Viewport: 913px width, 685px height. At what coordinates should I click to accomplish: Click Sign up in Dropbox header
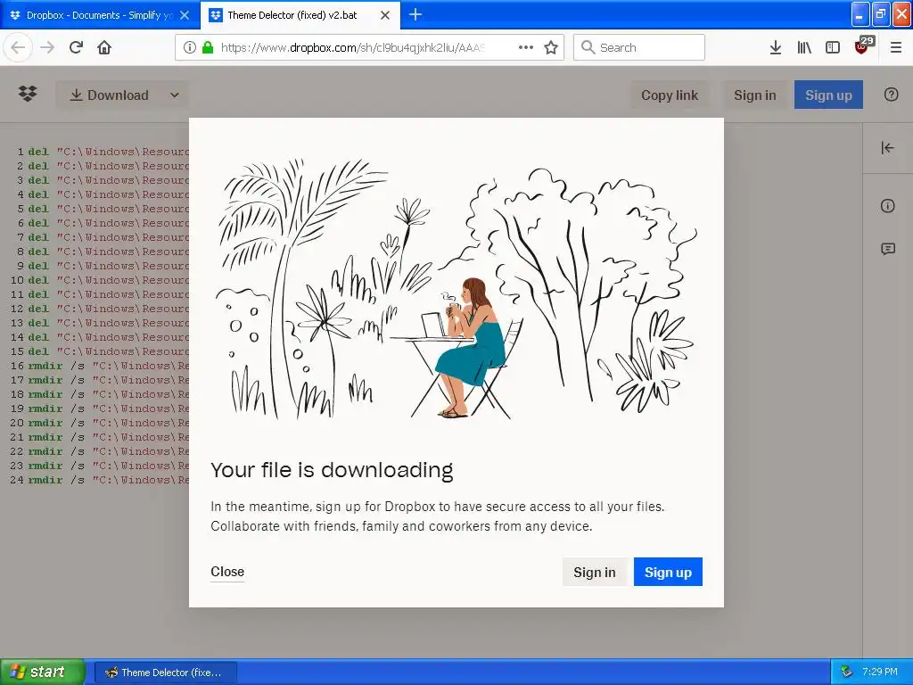coord(828,95)
